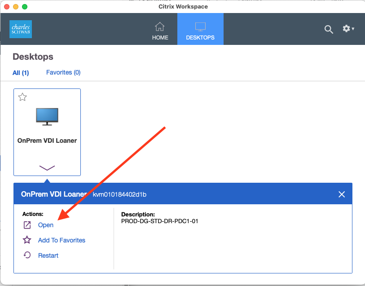Select the search magnifier icon

tap(329, 29)
